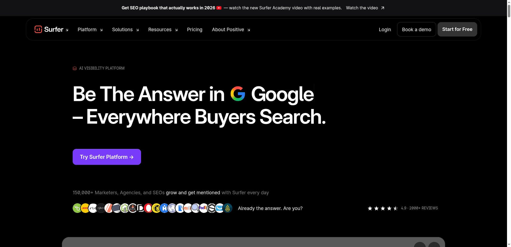
Task: Click the Google G logo in the headline
Action: (238, 94)
